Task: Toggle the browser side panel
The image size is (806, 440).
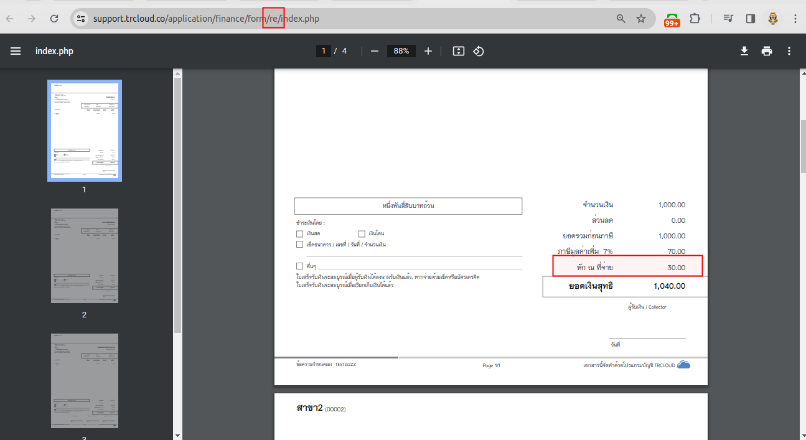Action: [x=751, y=19]
